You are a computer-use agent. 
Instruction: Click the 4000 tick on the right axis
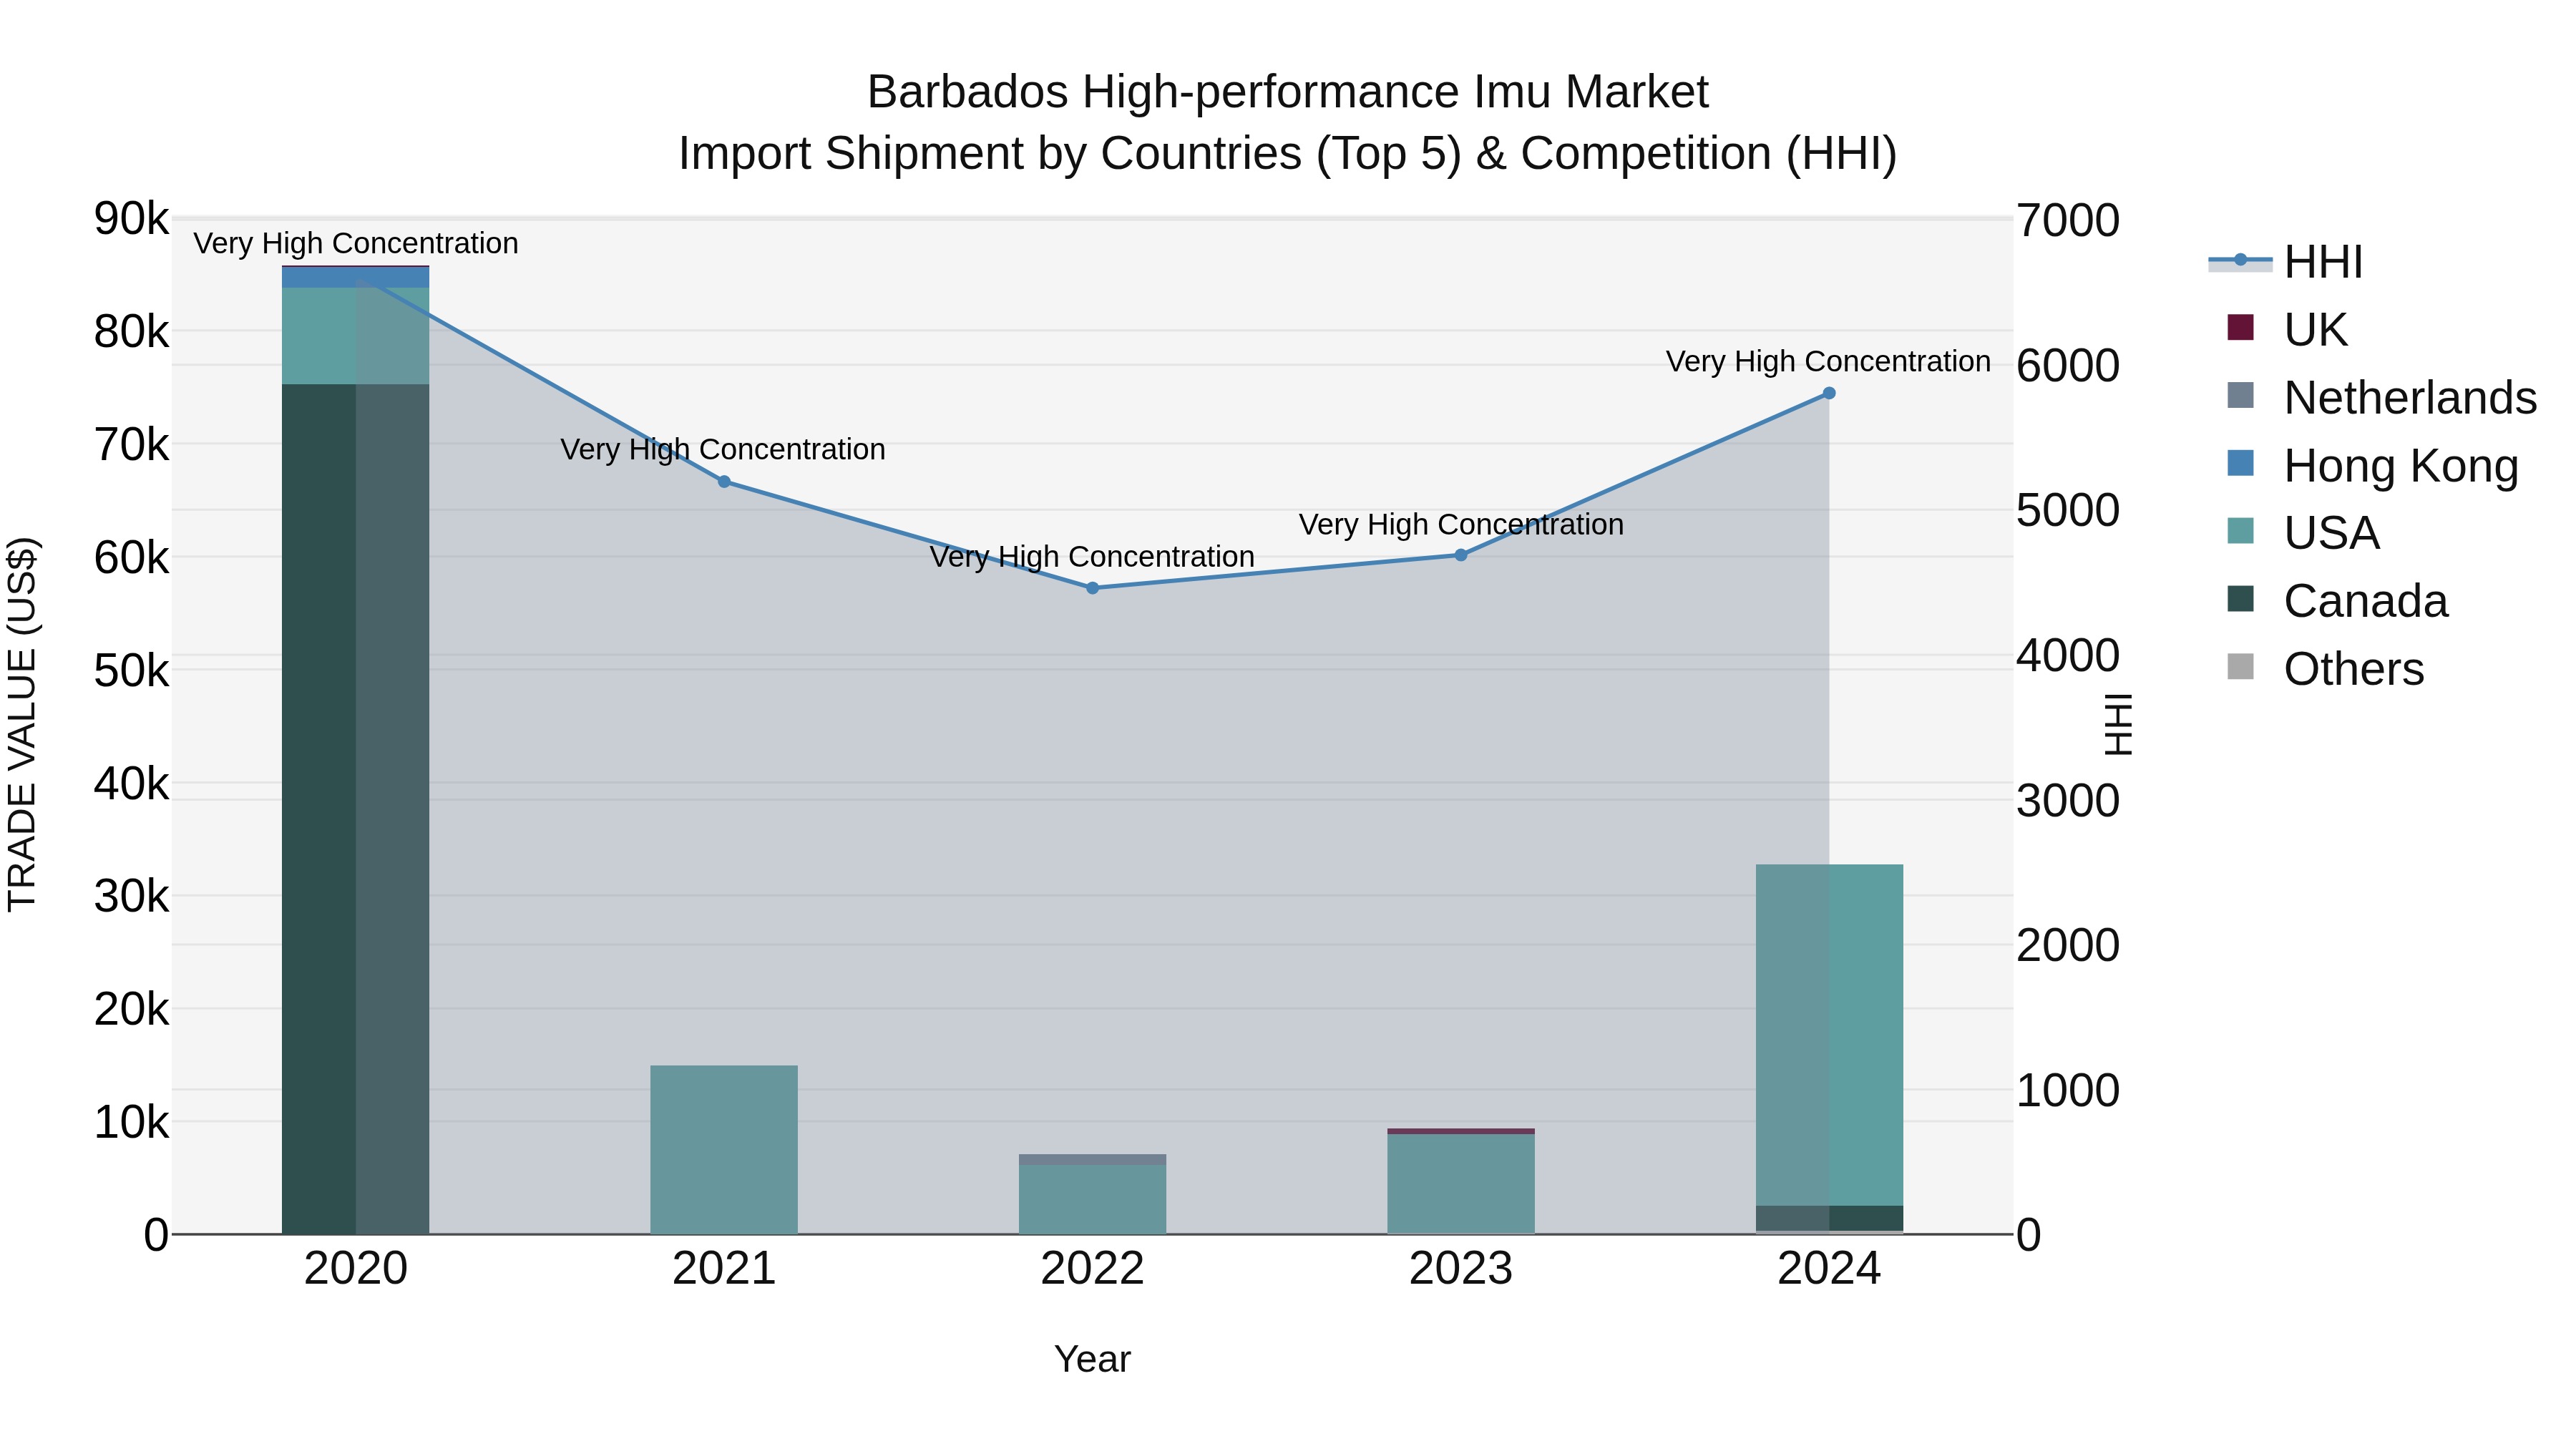[x=2068, y=656]
